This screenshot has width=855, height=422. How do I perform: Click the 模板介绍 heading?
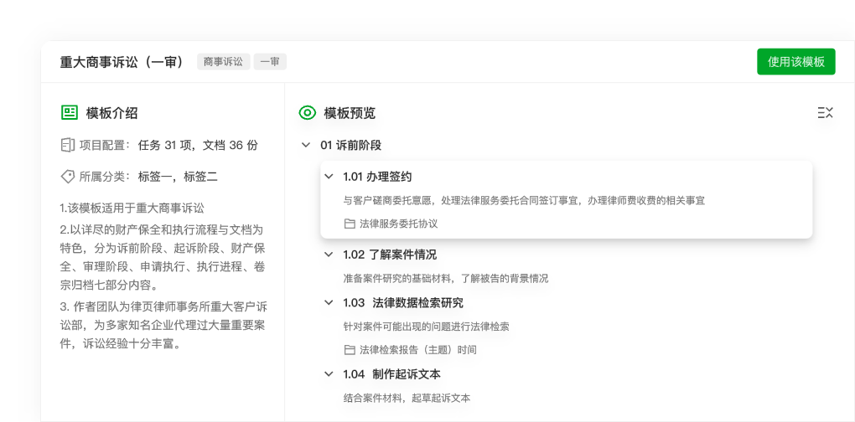pos(111,113)
